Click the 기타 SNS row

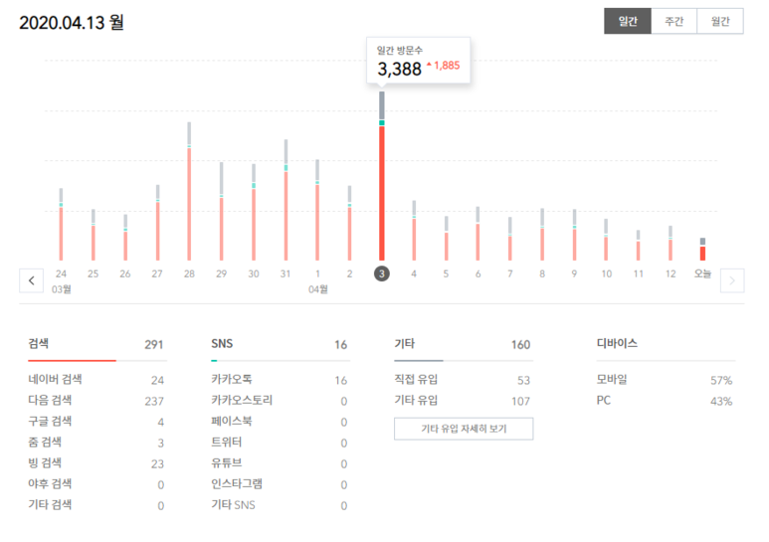[280, 505]
